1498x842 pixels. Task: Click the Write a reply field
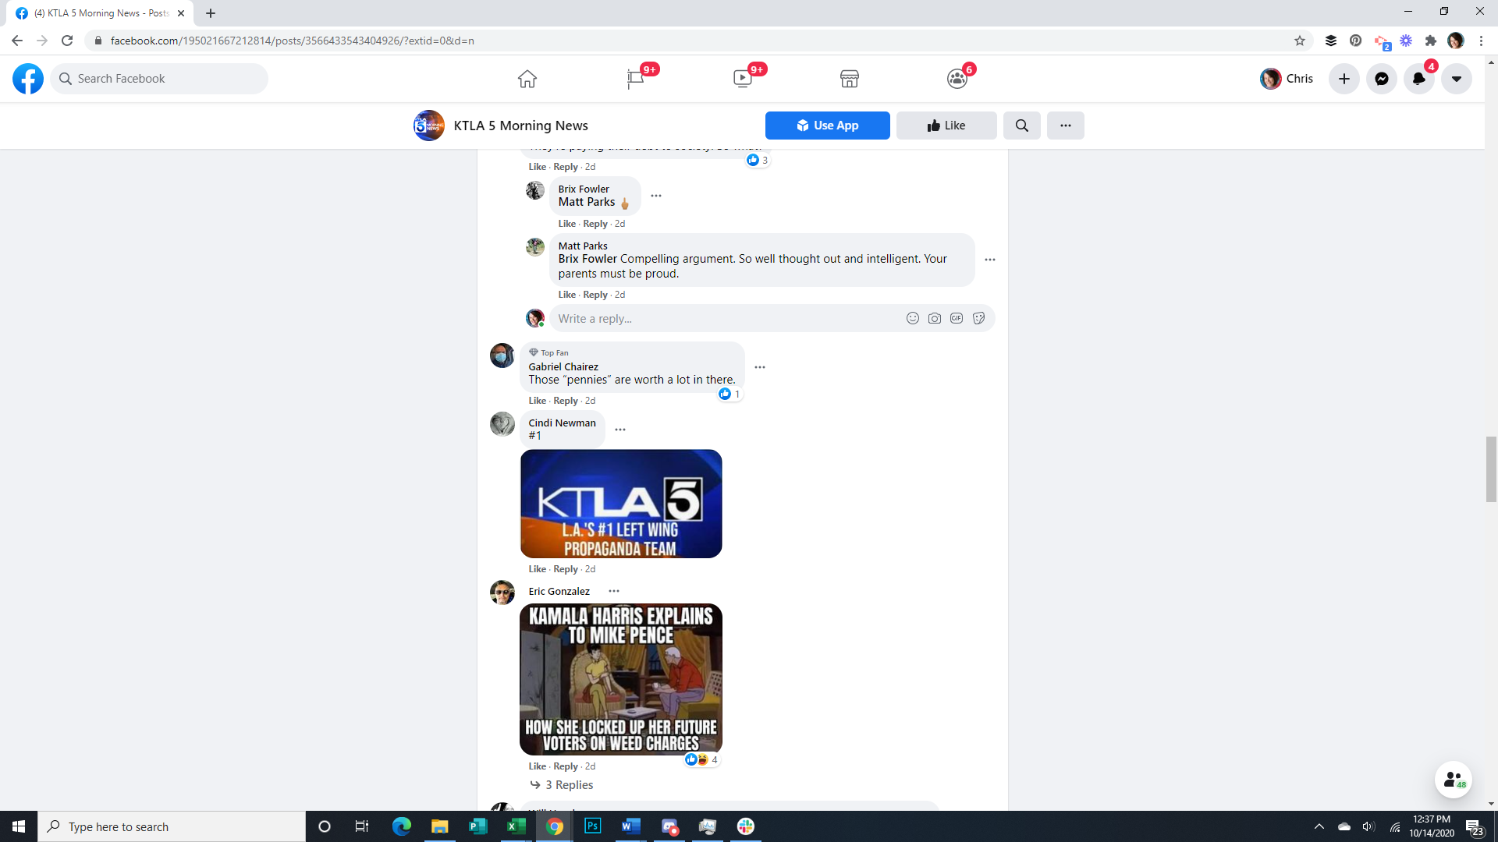click(726, 318)
